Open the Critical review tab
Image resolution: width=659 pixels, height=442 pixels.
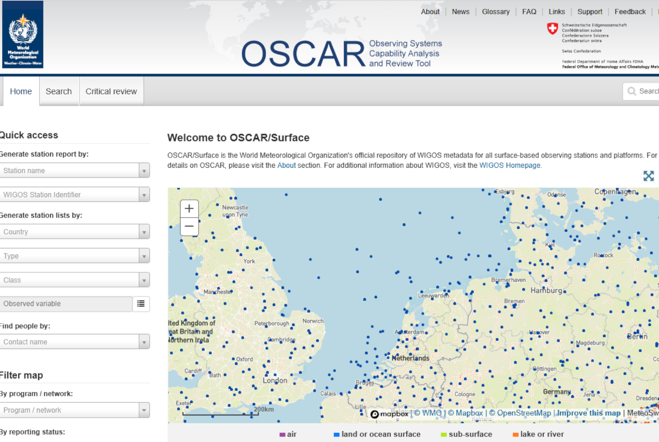[x=111, y=91]
